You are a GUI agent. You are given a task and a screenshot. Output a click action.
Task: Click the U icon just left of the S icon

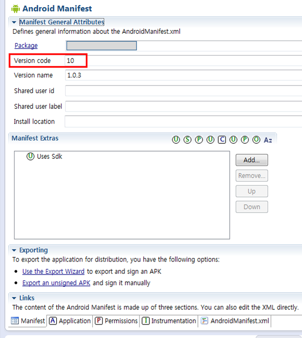(x=176, y=140)
